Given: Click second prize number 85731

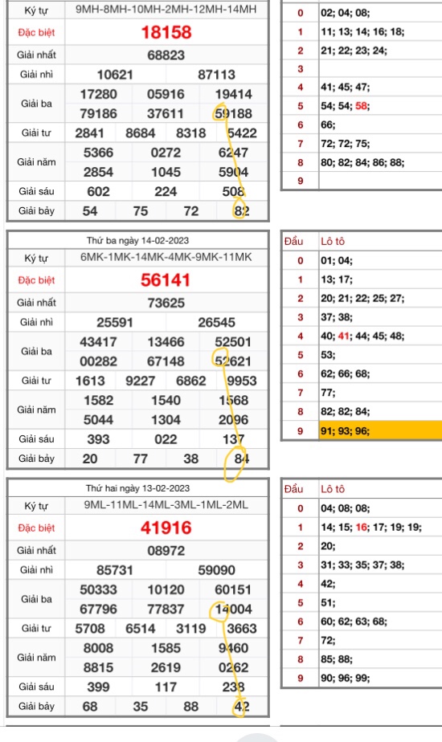Looking at the screenshot, I should tap(115, 570).
